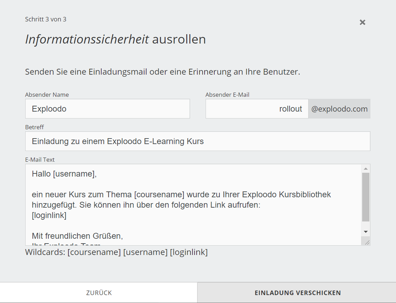Click the Betreff label
The height and width of the screenshot is (303, 396).
click(35, 127)
